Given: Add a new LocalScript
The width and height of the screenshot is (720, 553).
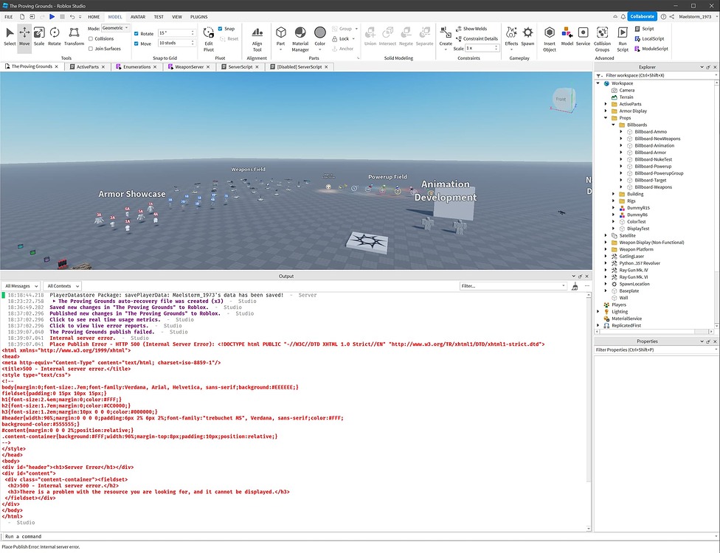Looking at the screenshot, I should [x=649, y=39].
